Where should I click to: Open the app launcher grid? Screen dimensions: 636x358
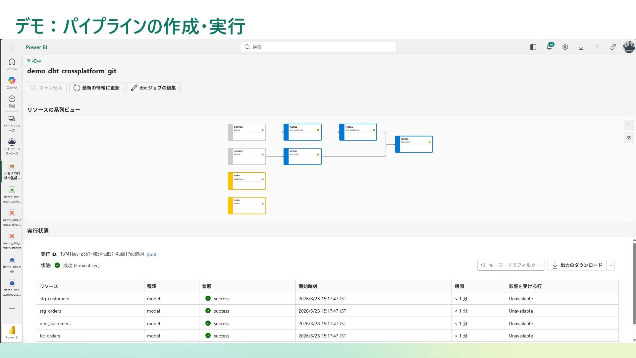[12, 47]
